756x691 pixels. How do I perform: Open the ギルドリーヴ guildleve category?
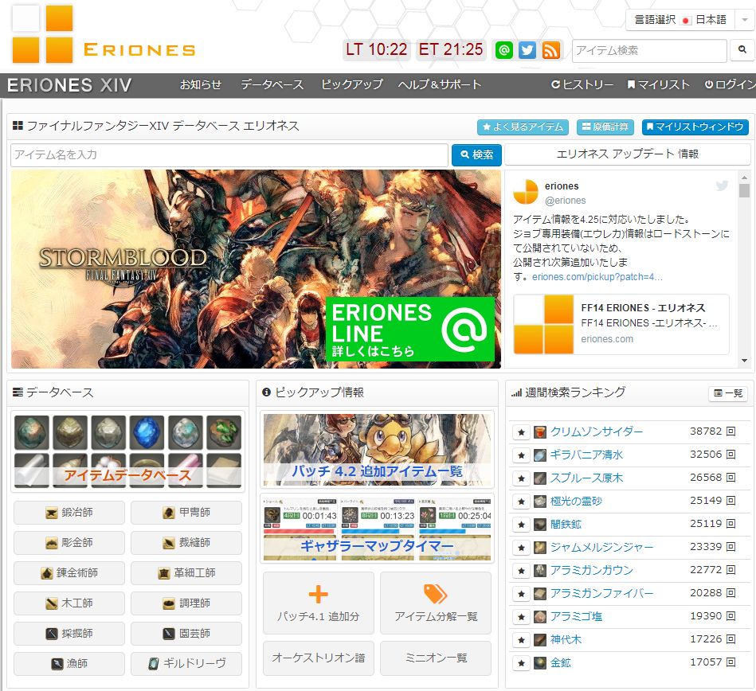pos(186,664)
